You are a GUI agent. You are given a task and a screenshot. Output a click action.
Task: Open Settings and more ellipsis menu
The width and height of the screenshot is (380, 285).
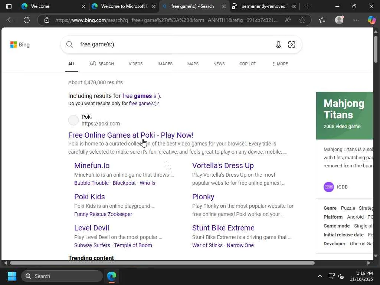point(356,20)
